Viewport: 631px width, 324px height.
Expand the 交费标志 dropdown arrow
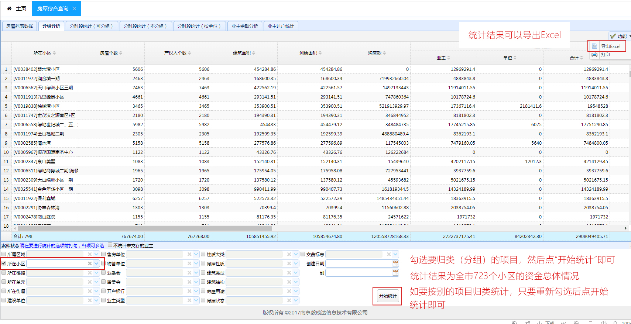395,254
